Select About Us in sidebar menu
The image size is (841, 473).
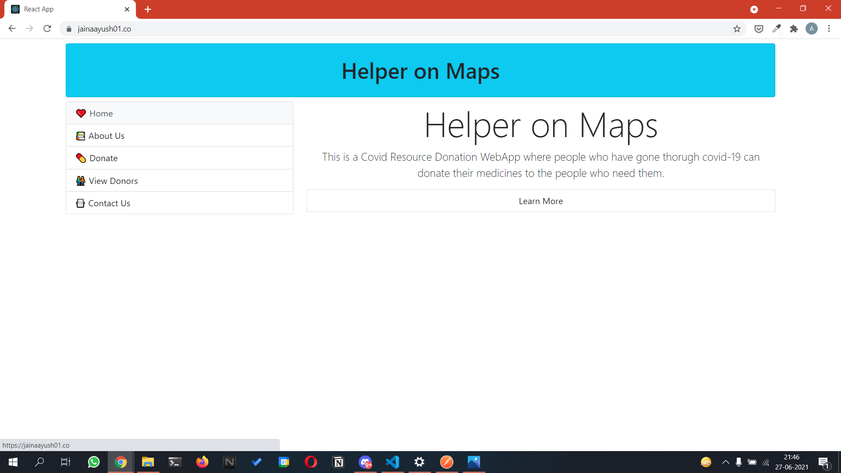[106, 136]
